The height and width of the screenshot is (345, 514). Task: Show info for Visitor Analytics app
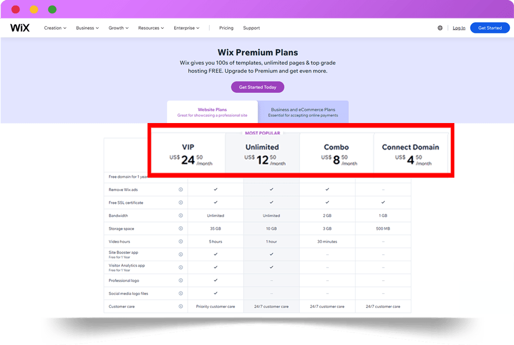(x=180, y=267)
